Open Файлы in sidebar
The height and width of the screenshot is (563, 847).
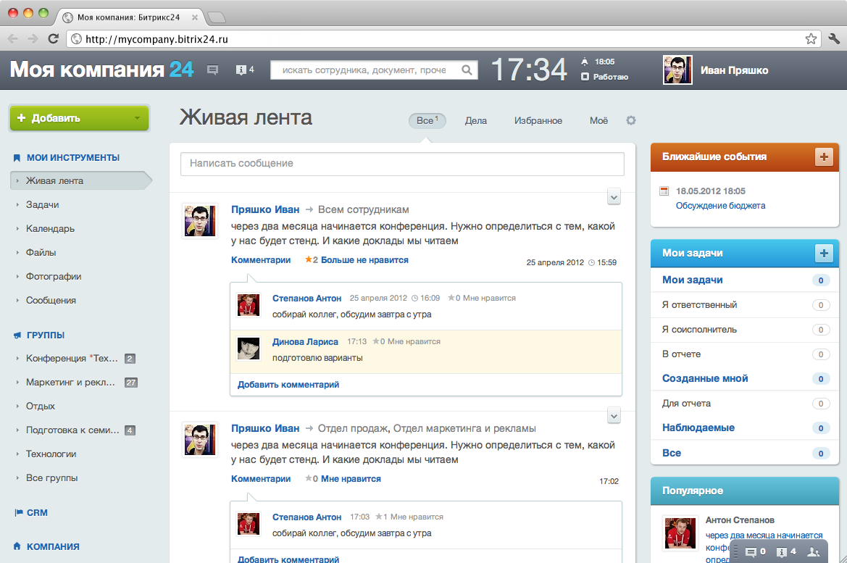click(x=41, y=252)
